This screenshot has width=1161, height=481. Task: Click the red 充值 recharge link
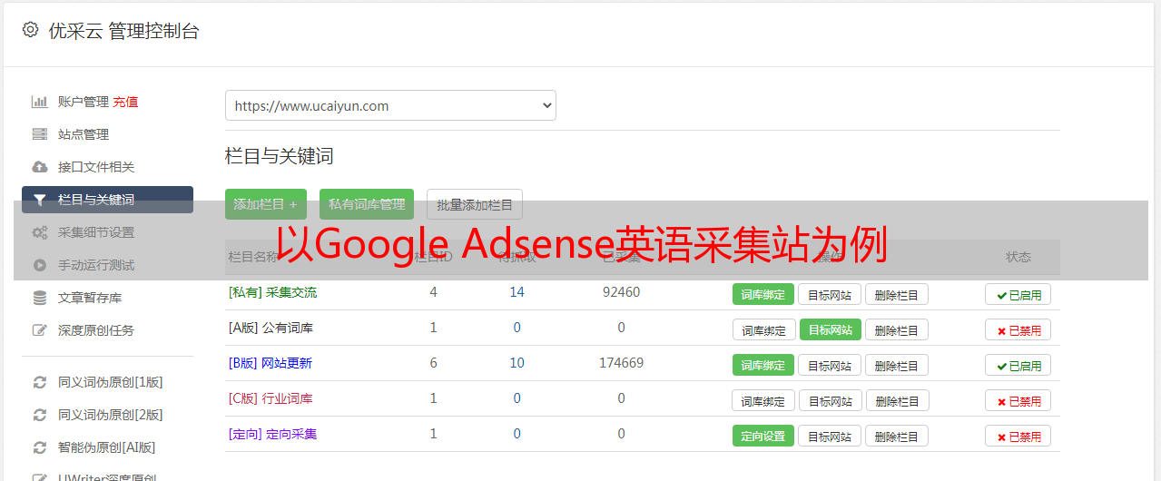tap(126, 102)
